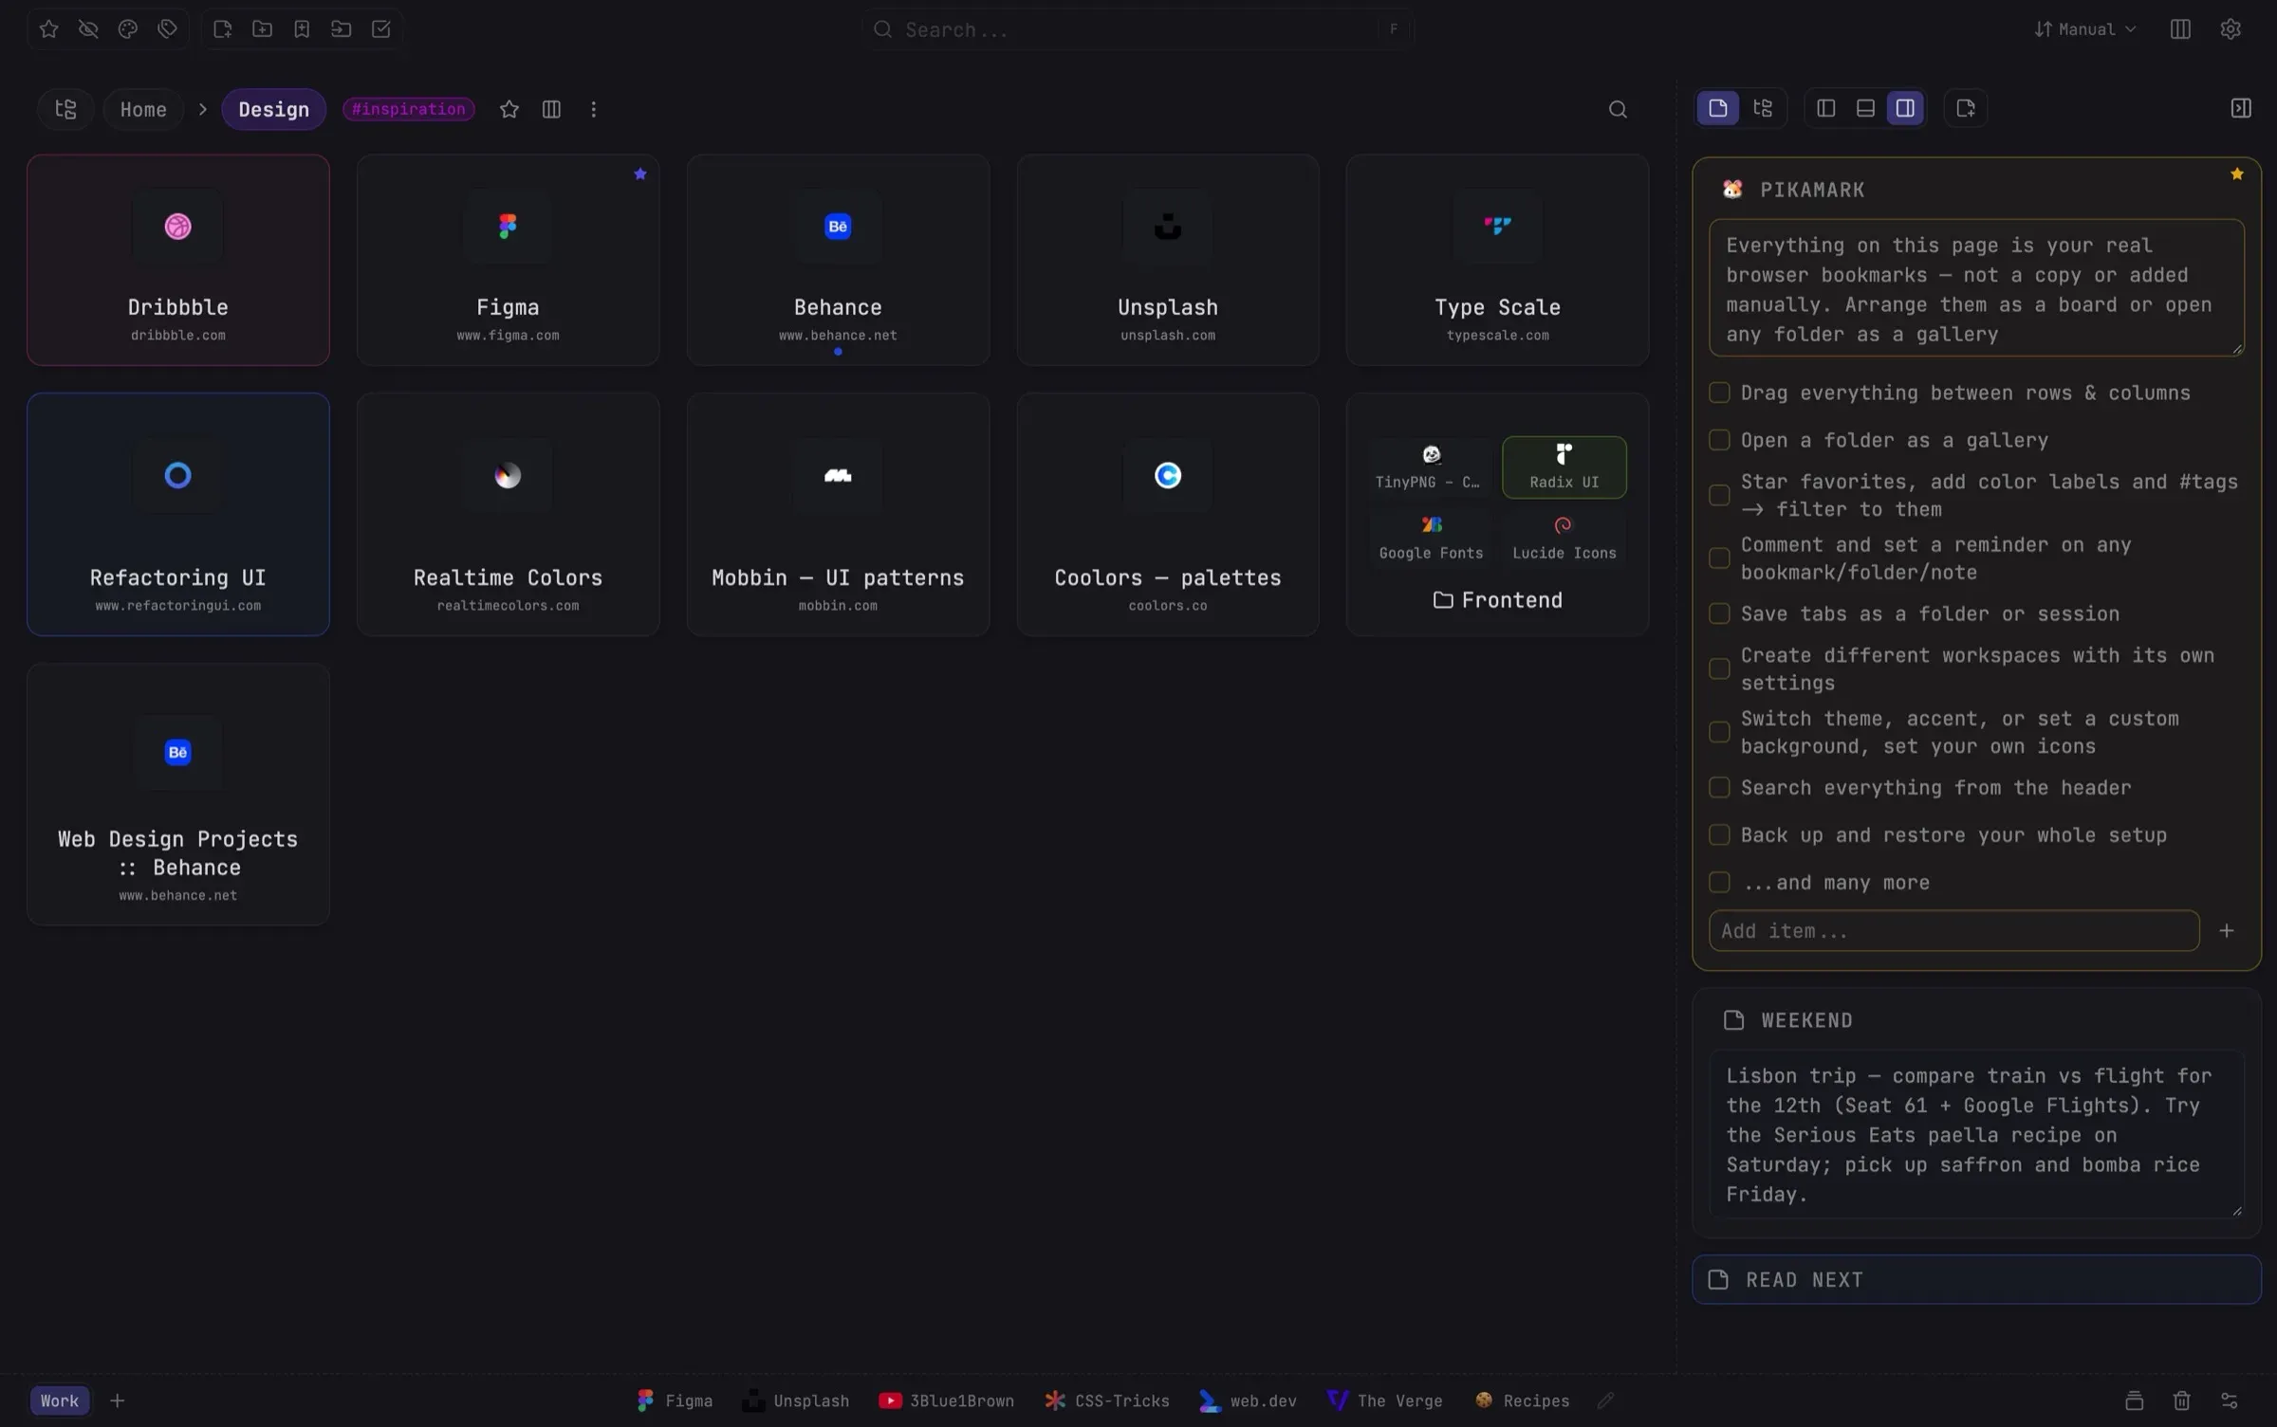Click the pencil edit icon in dock
The height and width of the screenshot is (1427, 2277).
click(1605, 1400)
